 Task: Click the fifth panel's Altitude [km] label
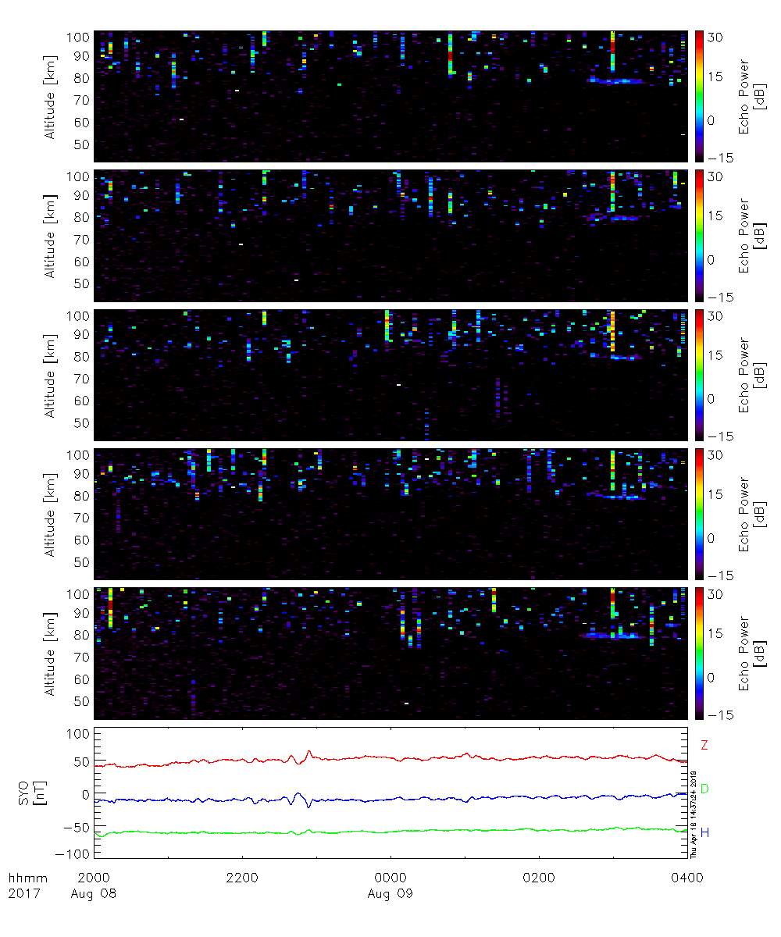50,653
